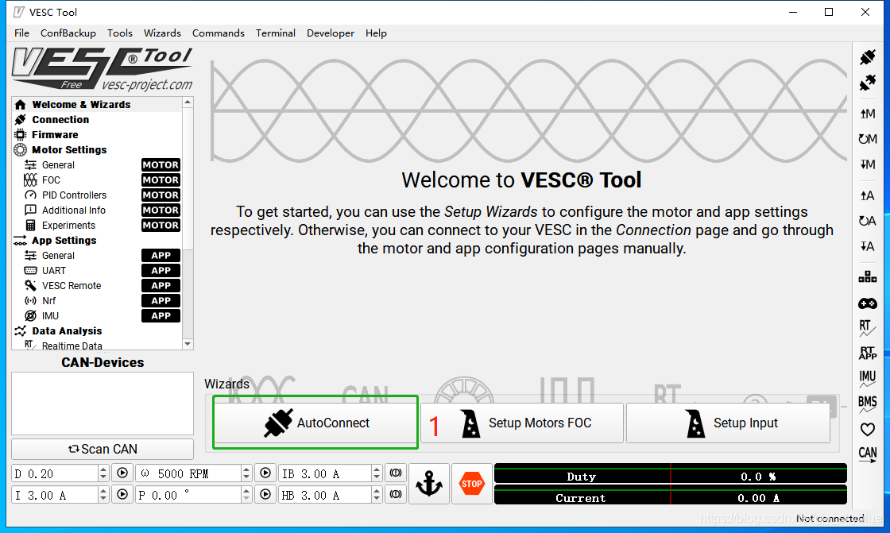This screenshot has height=533, width=890.
Task: Click sidebar scrollbar down arrow
Action: click(188, 345)
